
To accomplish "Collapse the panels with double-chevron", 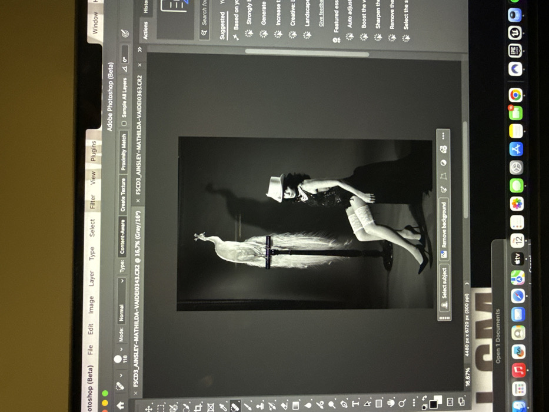I will click(x=140, y=49).
